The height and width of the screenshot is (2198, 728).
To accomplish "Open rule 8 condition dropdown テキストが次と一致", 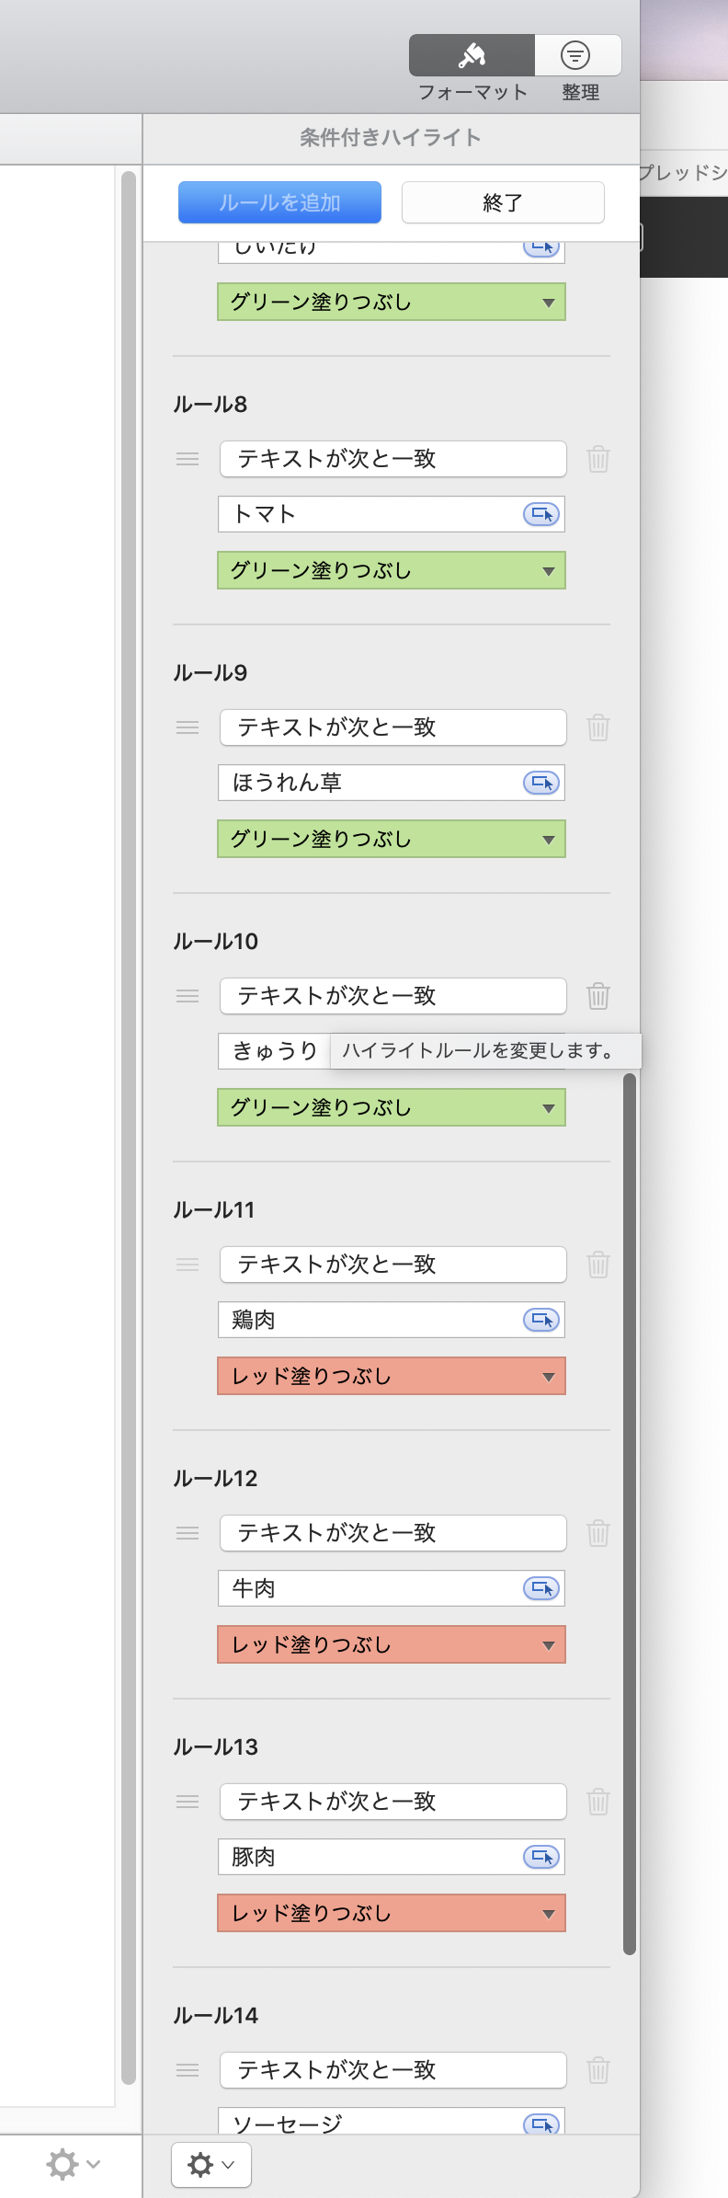I will (392, 459).
